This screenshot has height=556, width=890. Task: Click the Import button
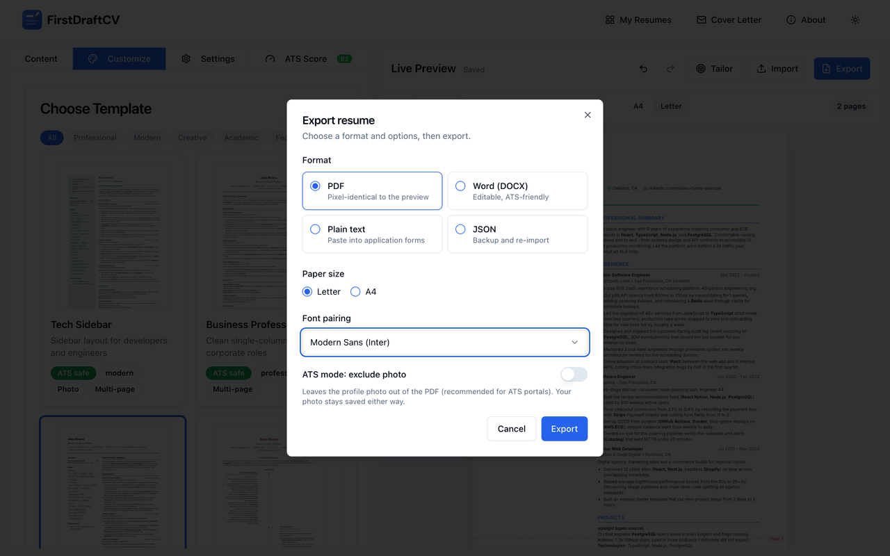point(777,69)
